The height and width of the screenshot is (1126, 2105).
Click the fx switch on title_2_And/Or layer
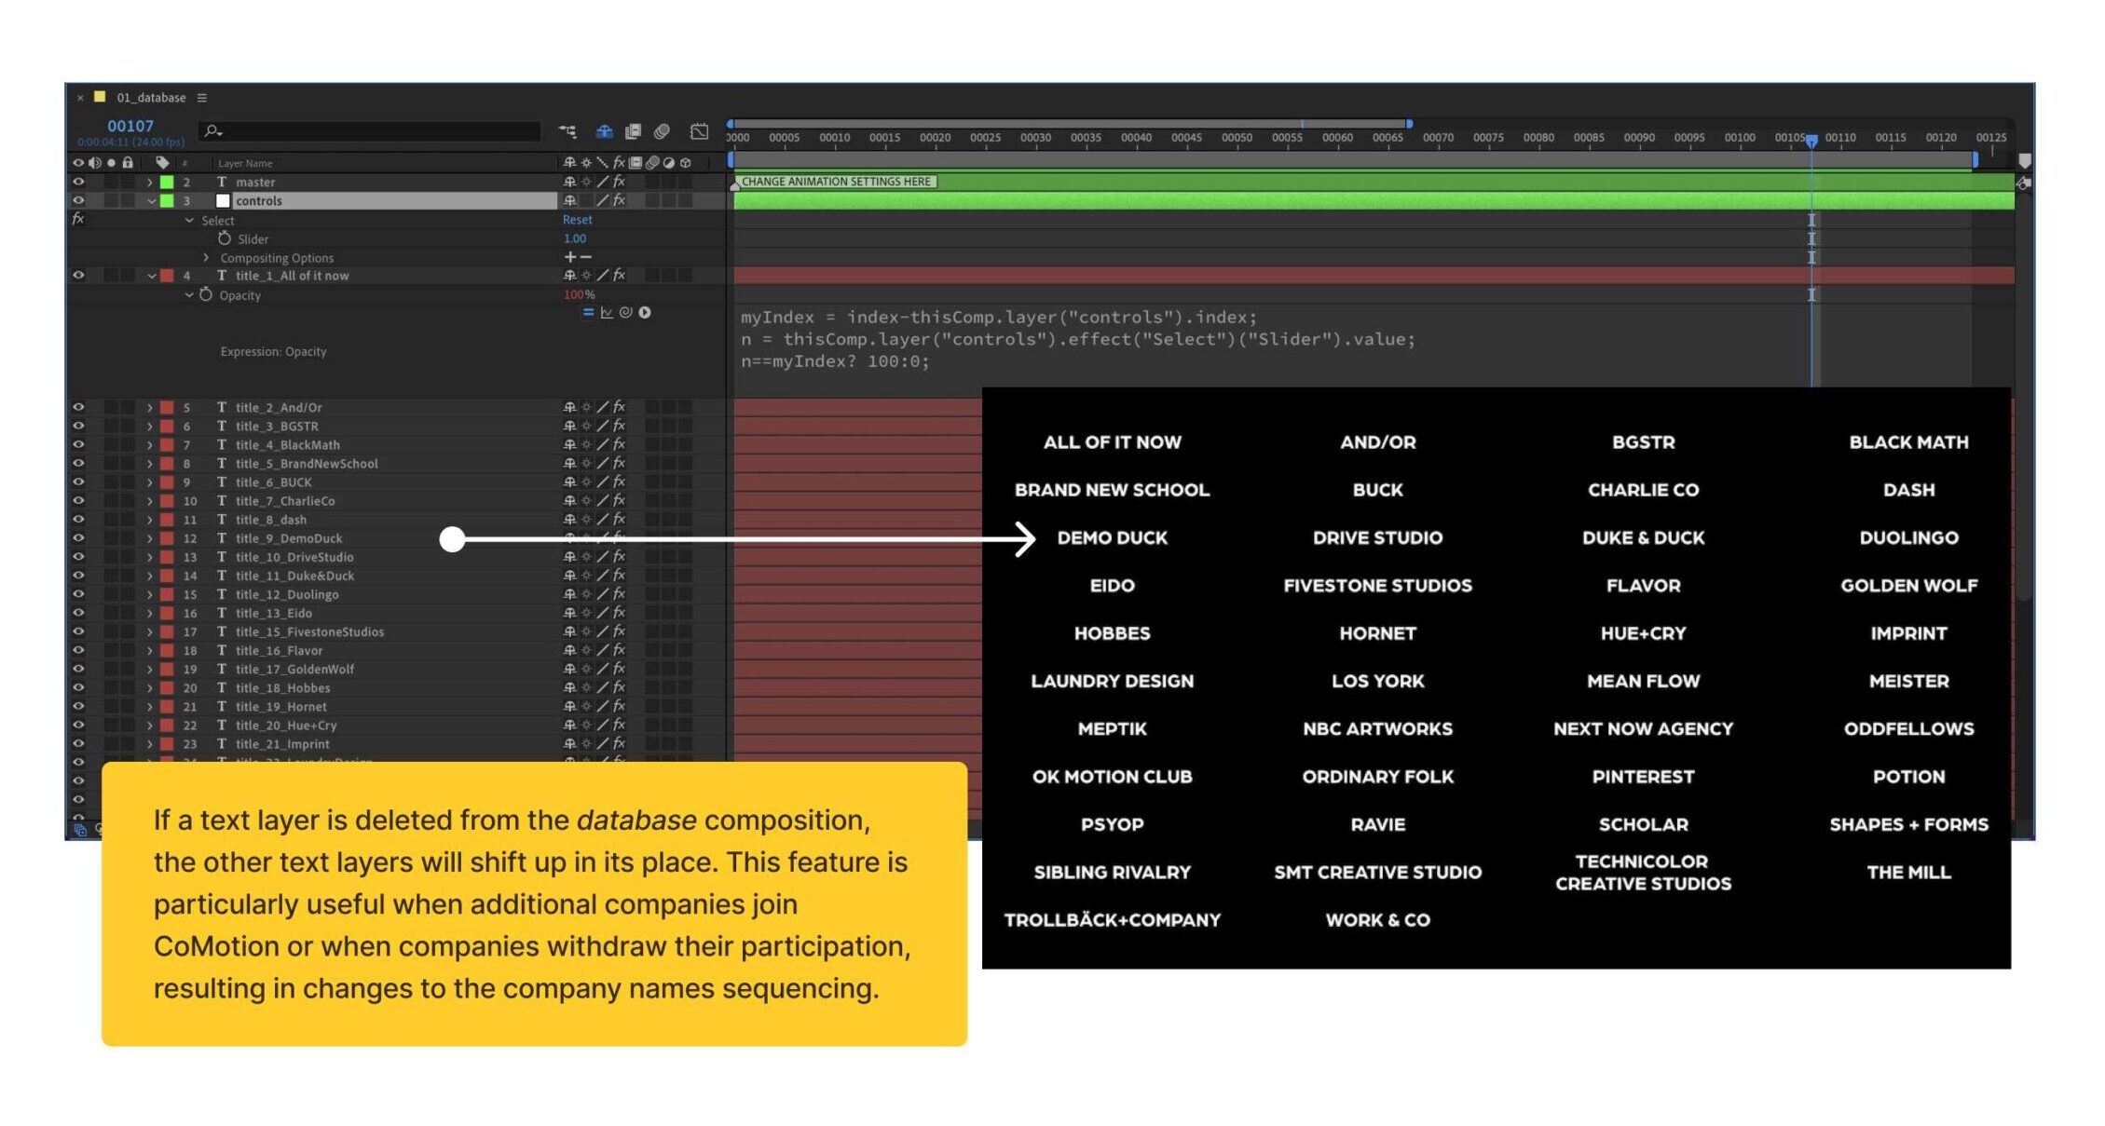coord(619,408)
